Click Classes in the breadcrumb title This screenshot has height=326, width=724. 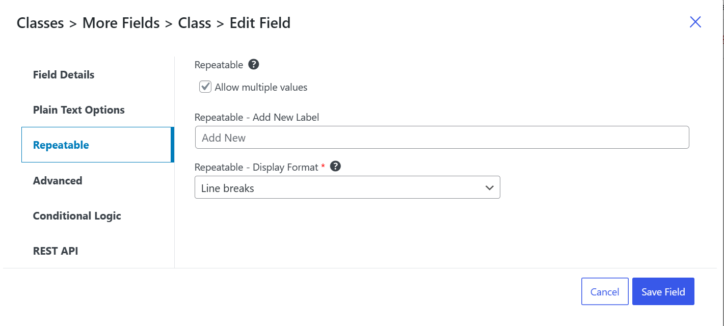click(40, 23)
